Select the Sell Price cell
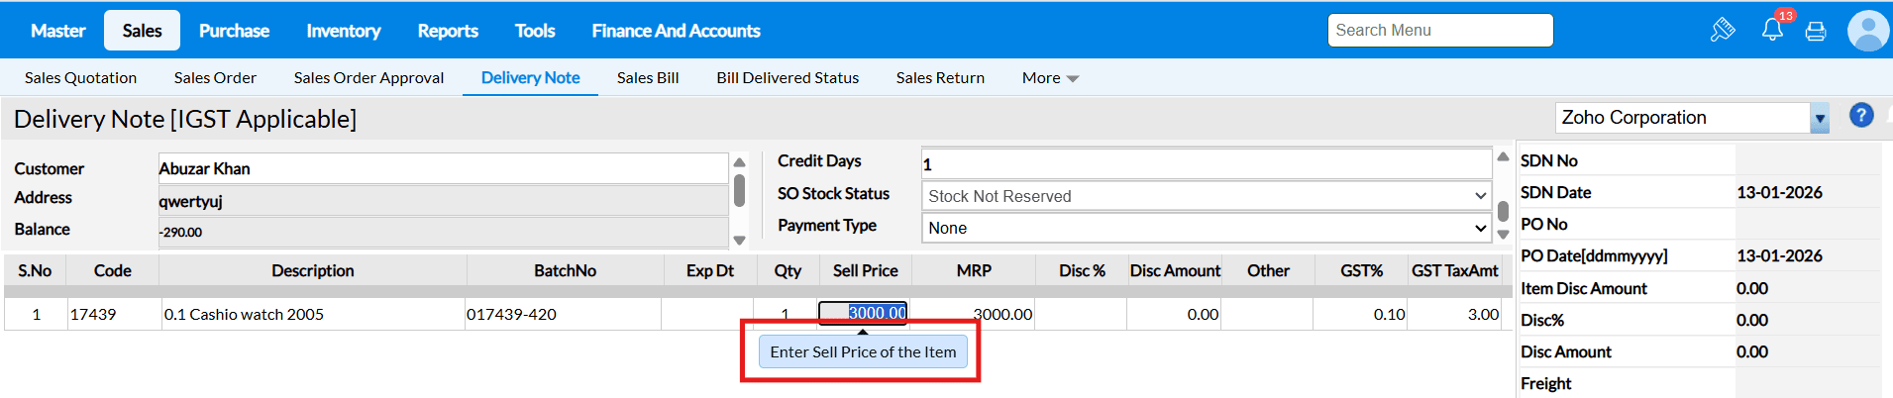1893x398 pixels. tap(863, 313)
